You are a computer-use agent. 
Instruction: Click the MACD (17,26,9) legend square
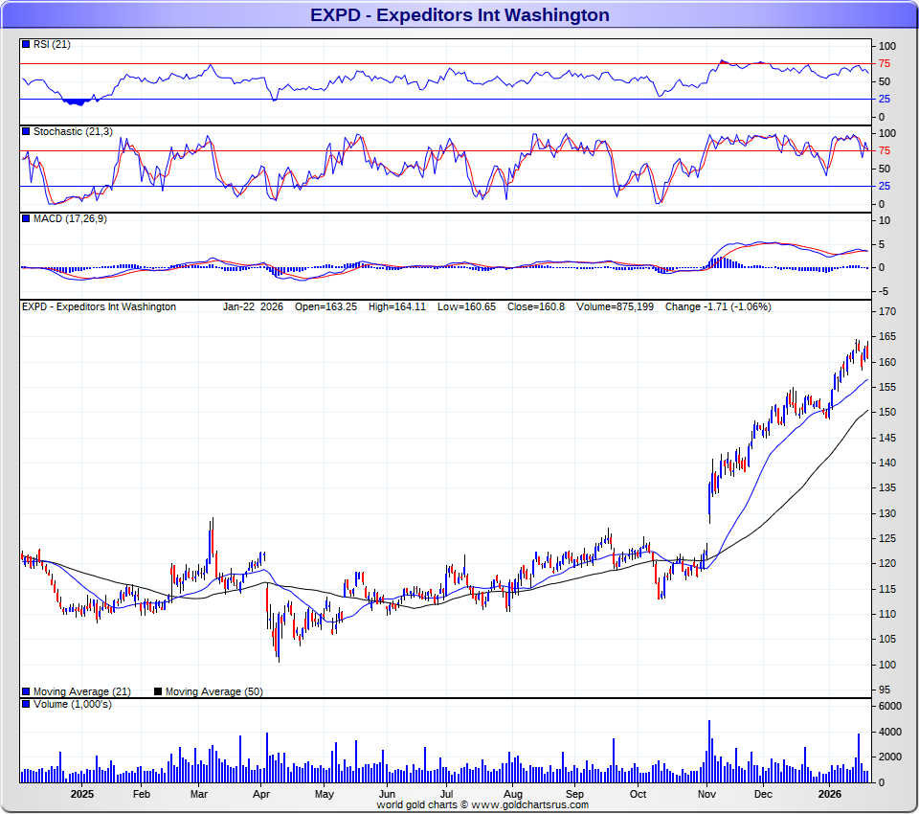click(26, 218)
